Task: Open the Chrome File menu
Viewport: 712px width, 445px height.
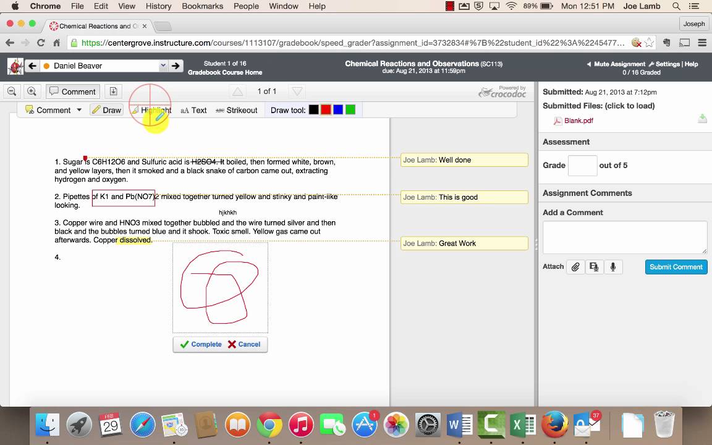Action: 77,6
